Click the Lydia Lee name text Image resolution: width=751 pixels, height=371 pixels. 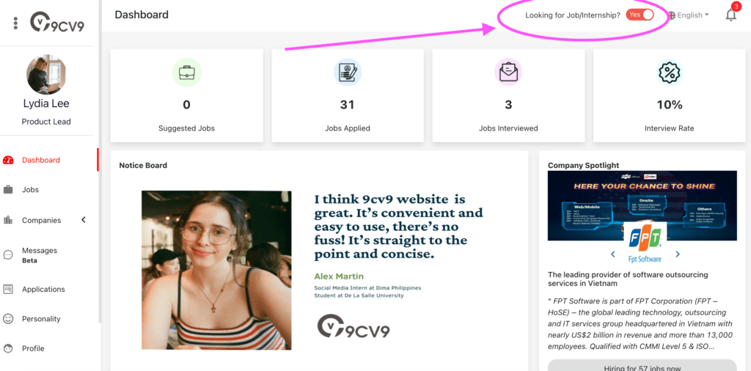click(x=46, y=104)
